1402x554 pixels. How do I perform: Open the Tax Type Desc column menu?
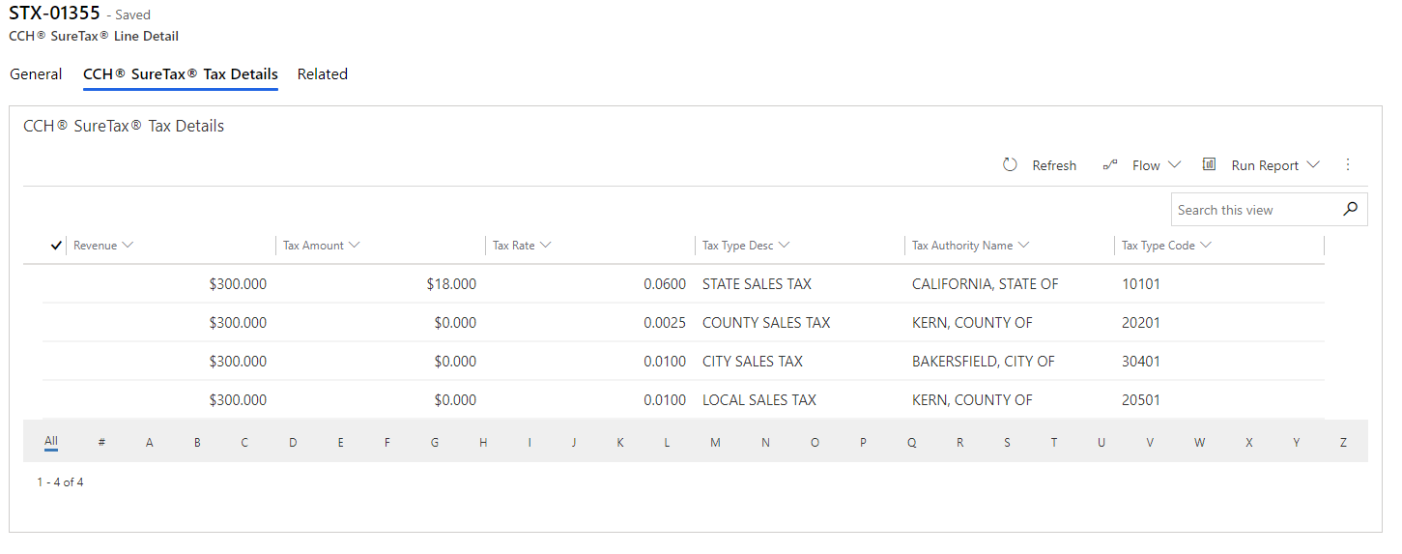point(785,246)
